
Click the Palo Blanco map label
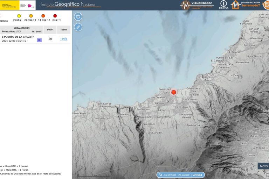[149, 124]
